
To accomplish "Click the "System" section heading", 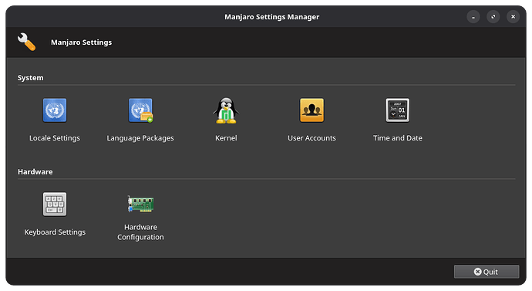I will tap(31, 78).
